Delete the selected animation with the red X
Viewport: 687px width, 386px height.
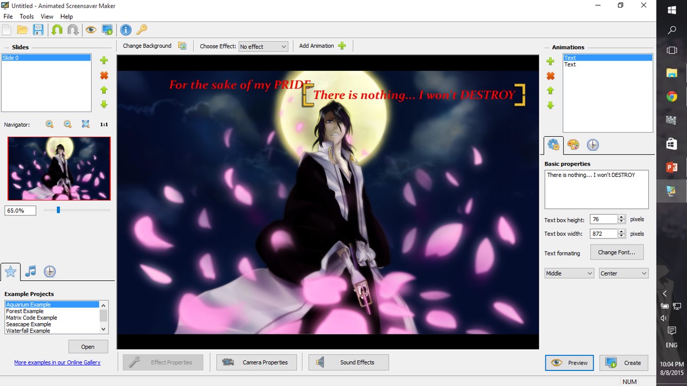[551, 76]
